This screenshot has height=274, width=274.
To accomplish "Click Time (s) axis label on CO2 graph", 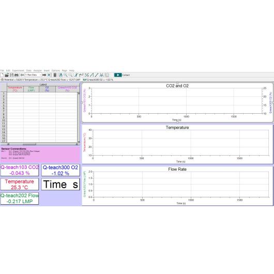I will coord(177,120).
